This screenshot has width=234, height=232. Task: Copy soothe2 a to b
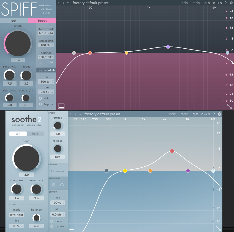(205, 114)
